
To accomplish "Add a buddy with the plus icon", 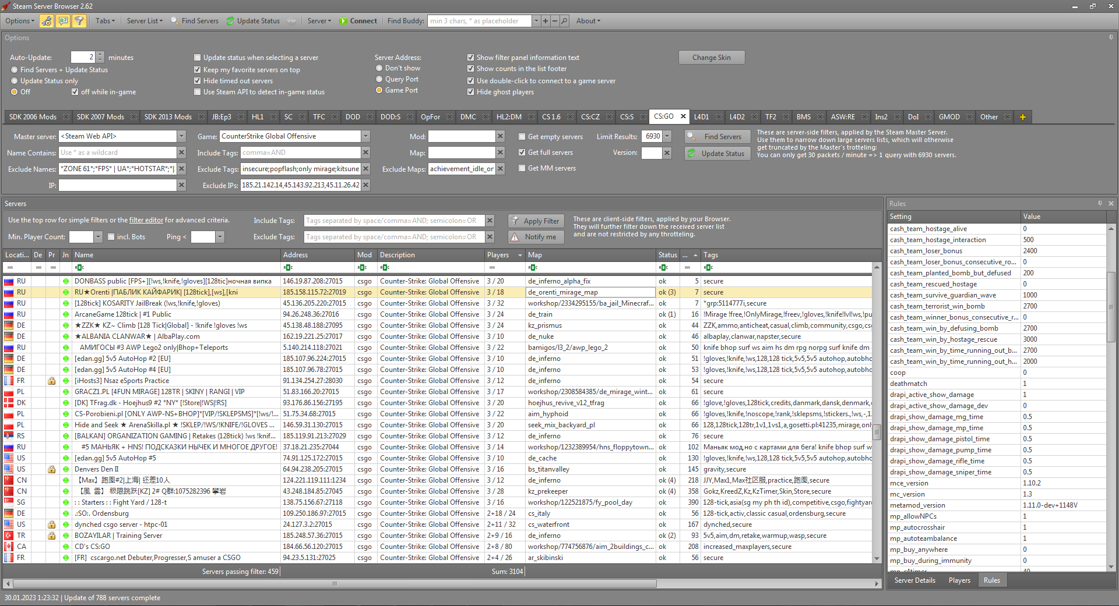I will pyautogui.click(x=546, y=21).
